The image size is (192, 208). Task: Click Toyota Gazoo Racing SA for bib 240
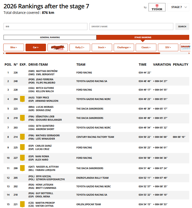(x=92, y=81)
